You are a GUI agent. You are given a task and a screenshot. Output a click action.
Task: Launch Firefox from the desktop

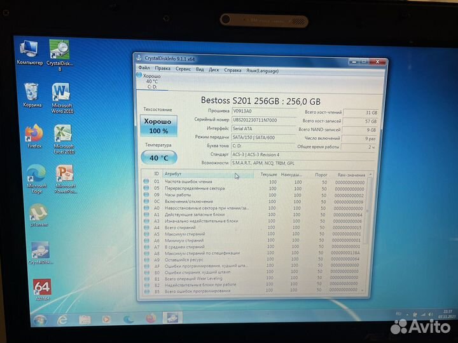34,136
